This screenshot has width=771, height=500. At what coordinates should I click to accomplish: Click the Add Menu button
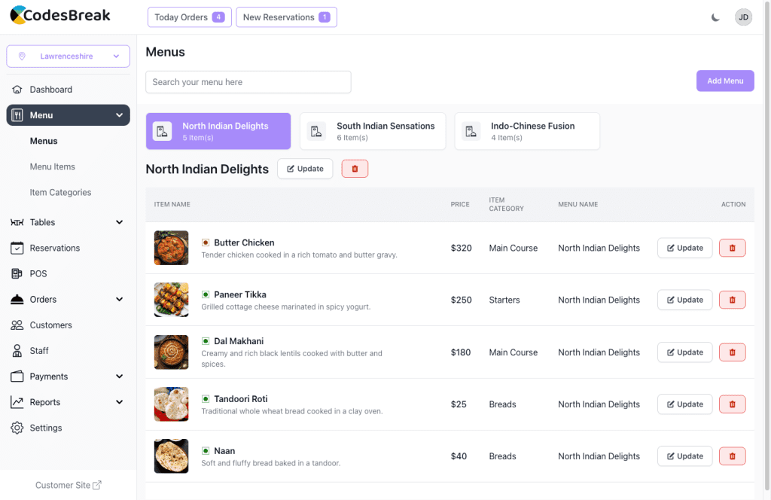pyautogui.click(x=725, y=81)
